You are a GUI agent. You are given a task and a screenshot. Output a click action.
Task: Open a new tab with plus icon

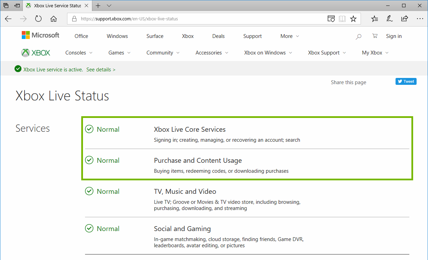click(x=98, y=6)
